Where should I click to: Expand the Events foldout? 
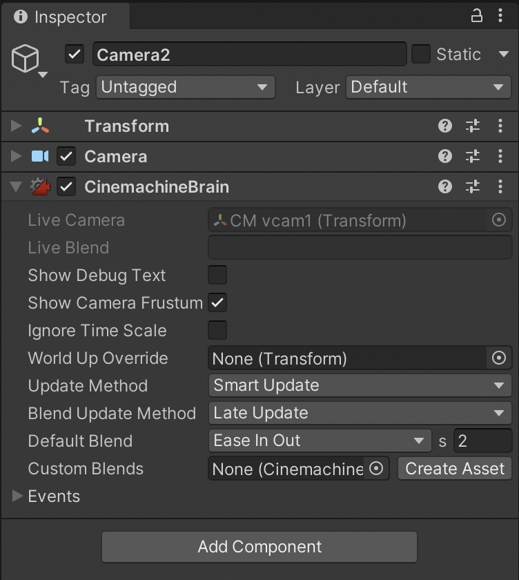point(18,496)
